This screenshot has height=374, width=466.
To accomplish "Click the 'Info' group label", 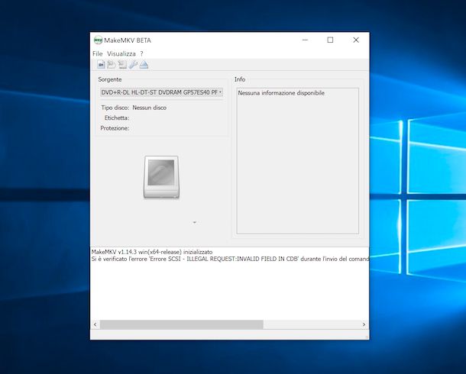I will coord(240,79).
